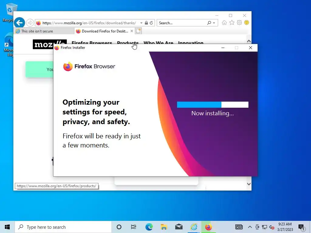
Task: Click the installer progress bar
Action: 213,105
